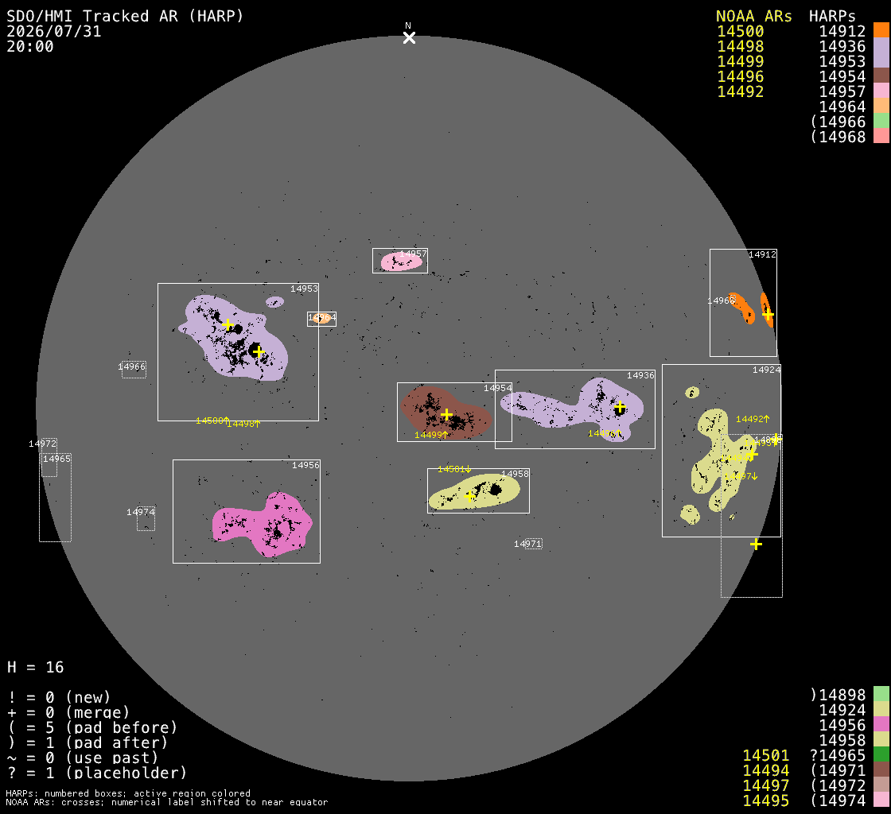Click the small orange region labeled 14964
The width and height of the screenshot is (891, 814).
tap(321, 319)
